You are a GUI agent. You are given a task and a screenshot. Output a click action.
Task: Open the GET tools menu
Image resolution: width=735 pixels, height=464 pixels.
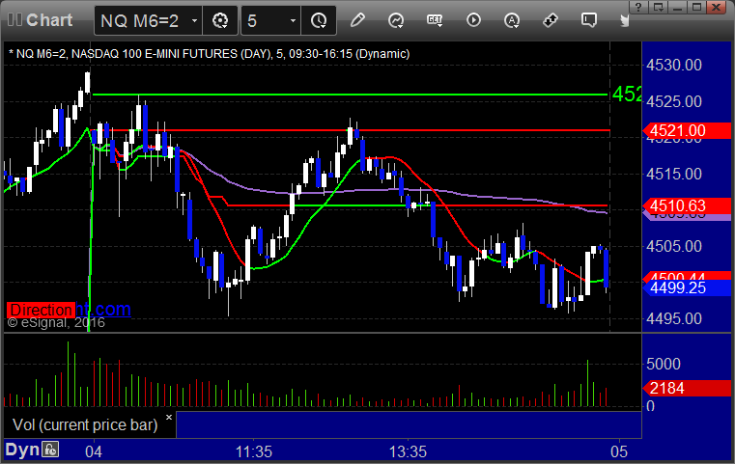(x=435, y=20)
